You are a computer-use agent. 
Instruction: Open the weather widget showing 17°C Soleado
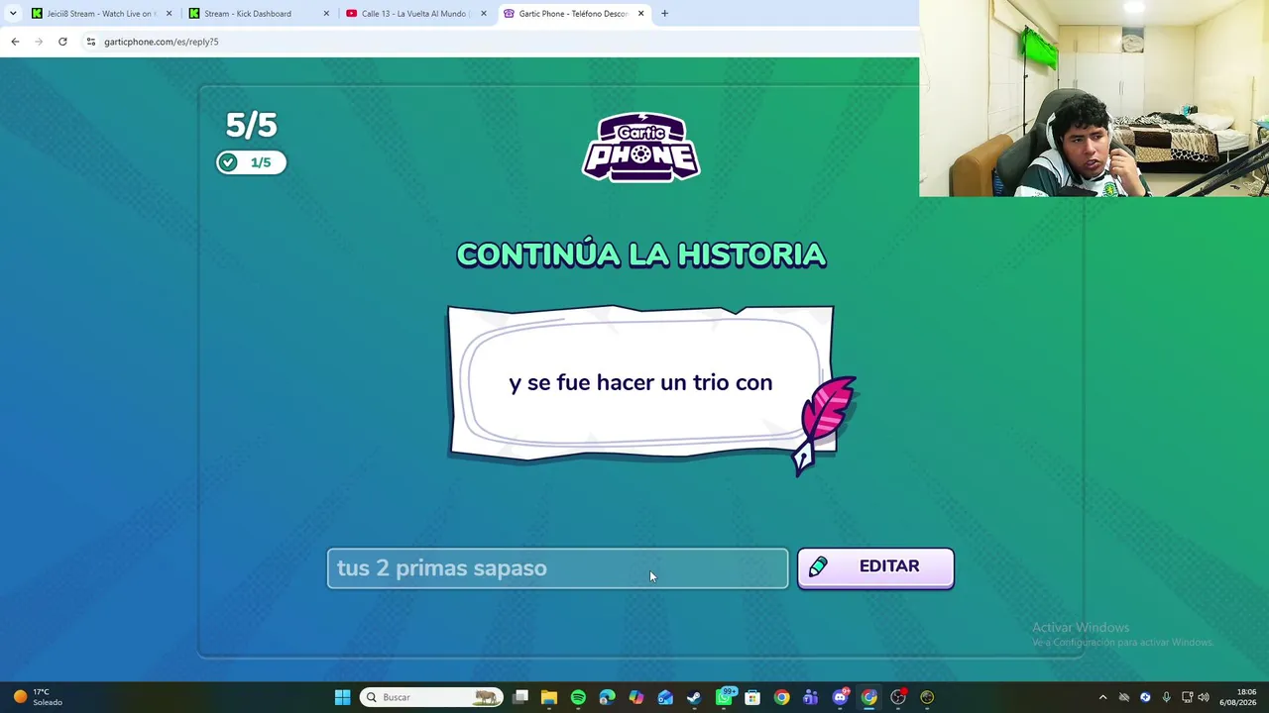(38, 697)
